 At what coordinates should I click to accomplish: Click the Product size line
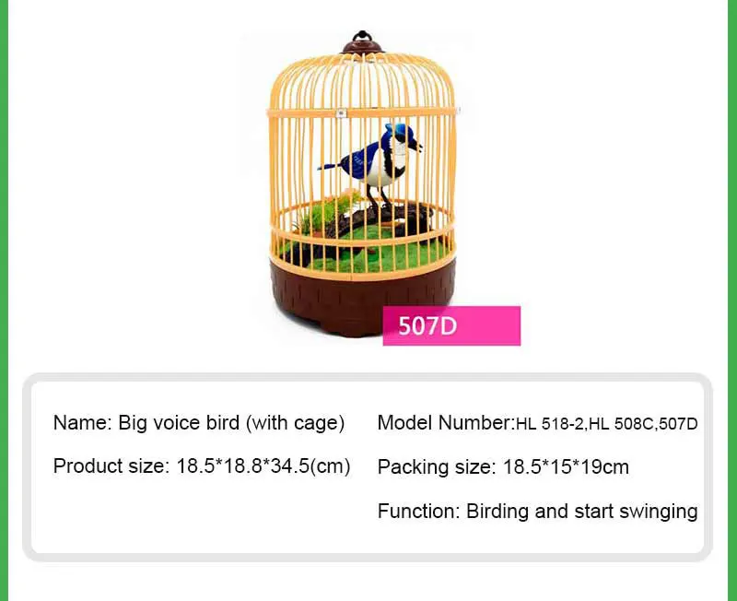(x=202, y=466)
